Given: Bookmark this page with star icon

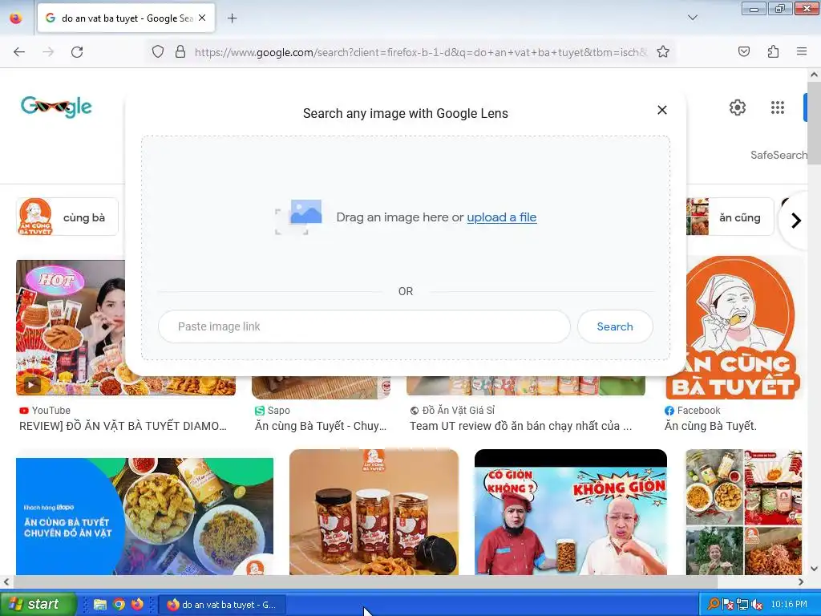Looking at the screenshot, I should [663, 52].
